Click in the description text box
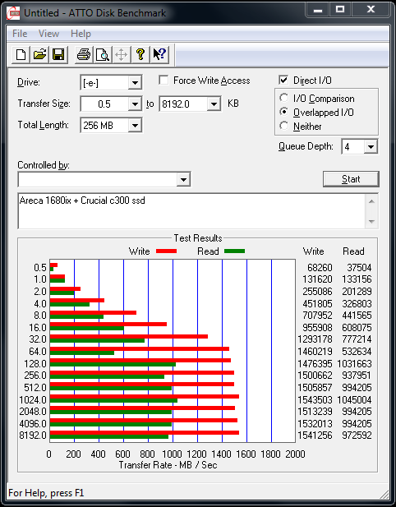Viewport: 396px width, 507px height. coord(192,211)
